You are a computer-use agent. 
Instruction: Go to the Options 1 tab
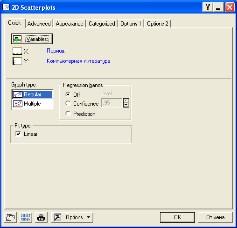(131, 24)
